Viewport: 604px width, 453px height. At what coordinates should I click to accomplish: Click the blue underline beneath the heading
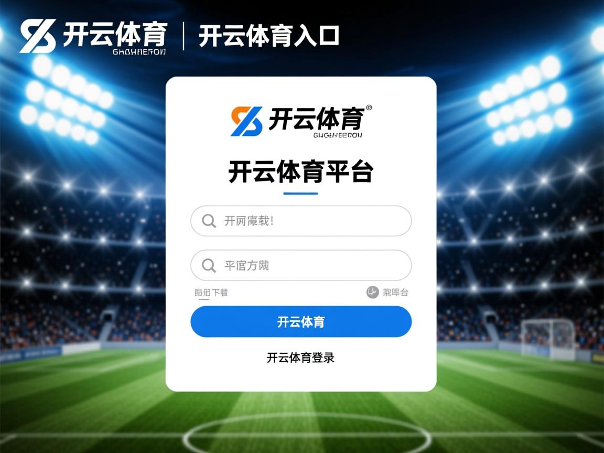(x=300, y=193)
